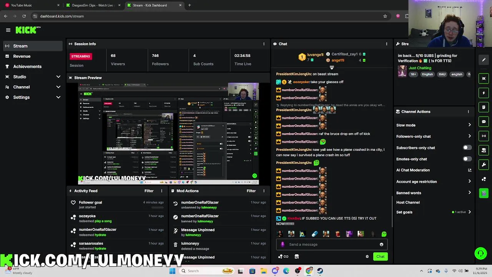492x277 pixels.
Task: Open Chat panel options menu
Action: click(x=386, y=44)
